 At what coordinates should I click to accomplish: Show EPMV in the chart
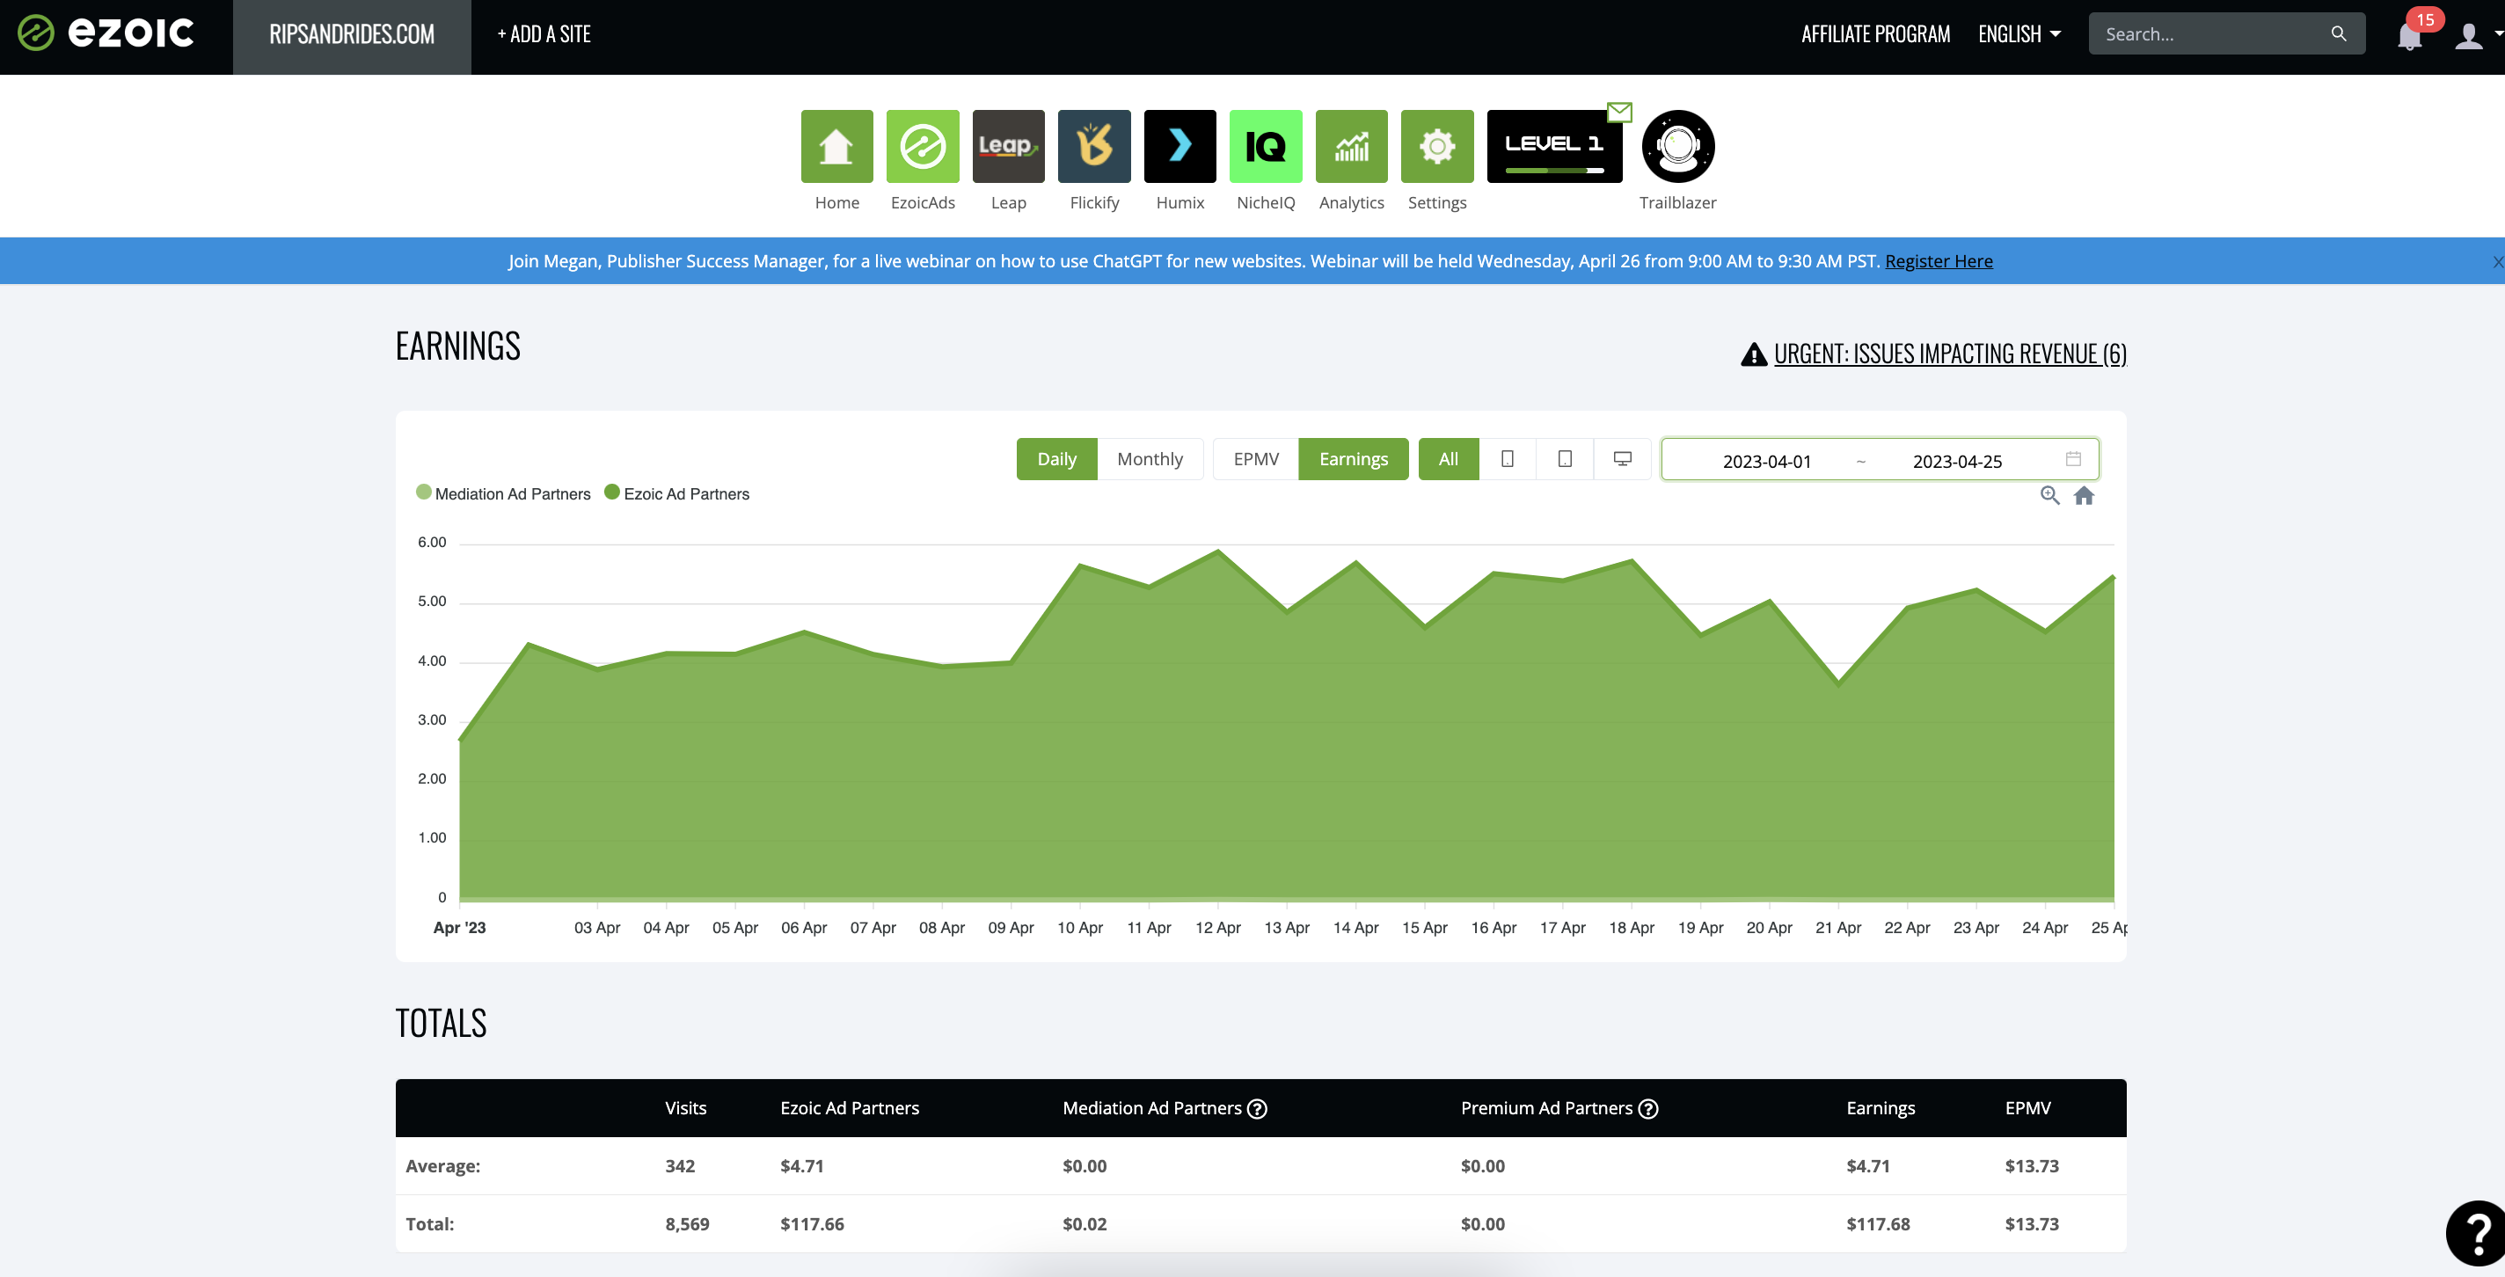pyautogui.click(x=1255, y=459)
